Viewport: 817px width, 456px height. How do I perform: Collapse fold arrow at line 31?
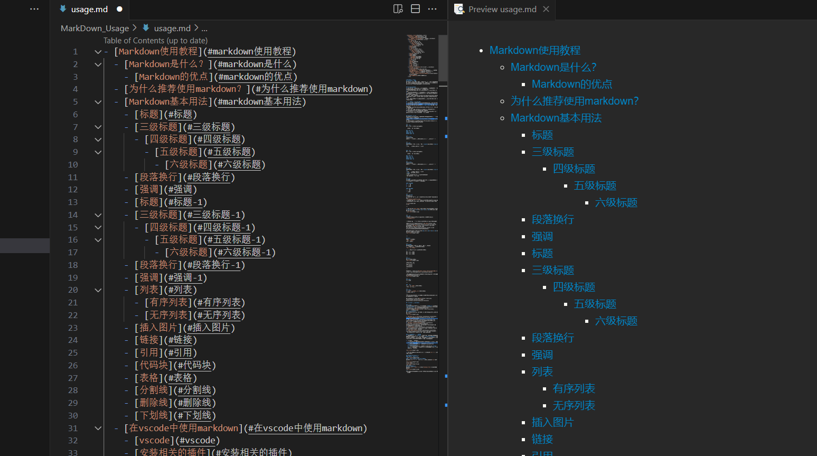tap(98, 429)
